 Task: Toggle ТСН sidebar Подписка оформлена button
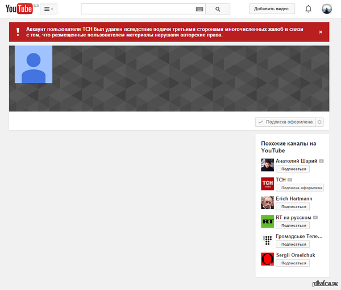coord(300,188)
